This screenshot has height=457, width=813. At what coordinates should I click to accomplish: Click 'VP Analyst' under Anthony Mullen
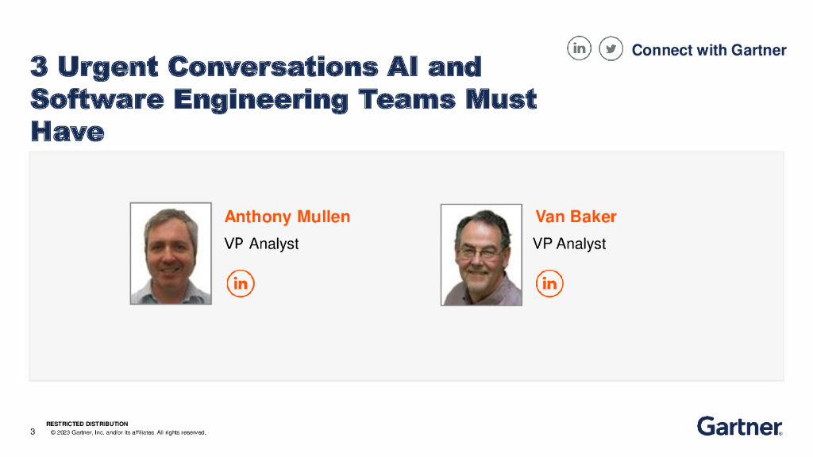[261, 244]
